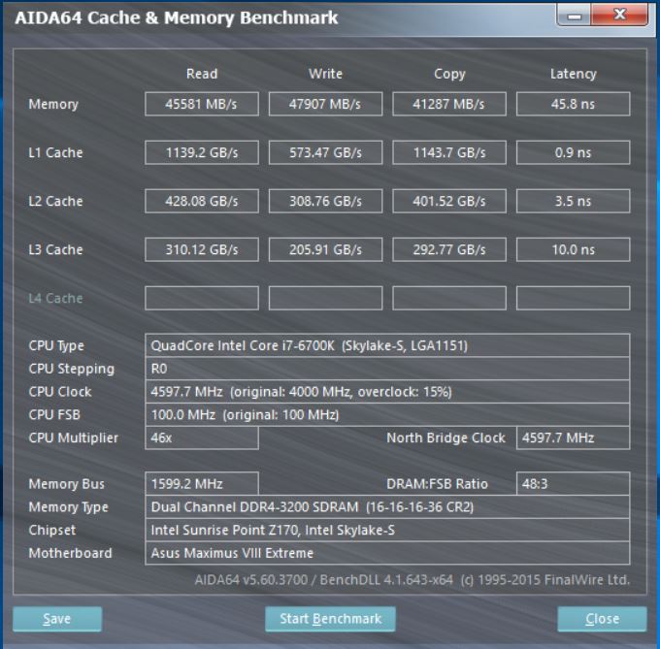Select the Memory Write result box
The image size is (660, 649).
click(325, 104)
